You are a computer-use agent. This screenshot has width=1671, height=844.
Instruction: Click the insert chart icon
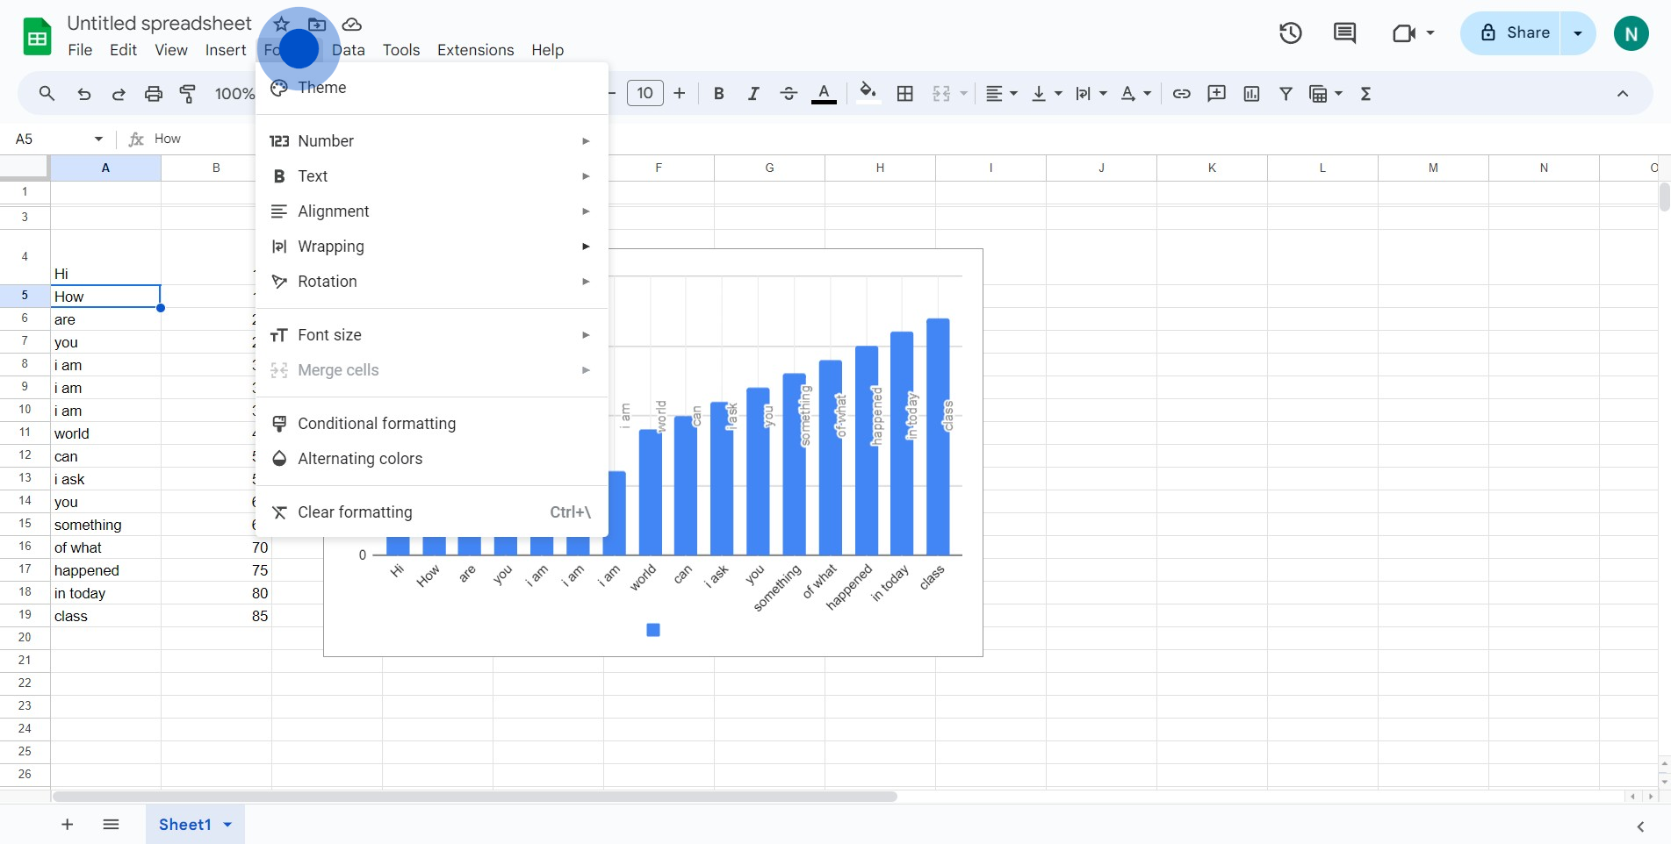pos(1251,94)
